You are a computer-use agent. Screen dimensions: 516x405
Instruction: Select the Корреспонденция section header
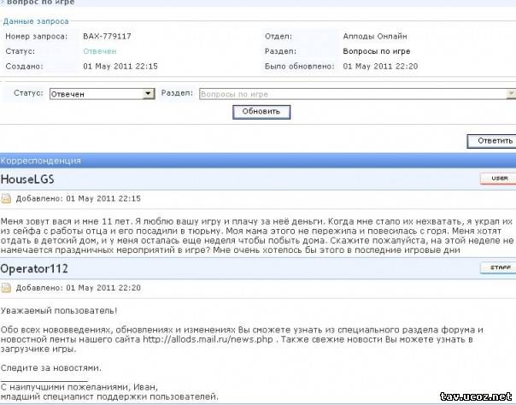pos(41,160)
